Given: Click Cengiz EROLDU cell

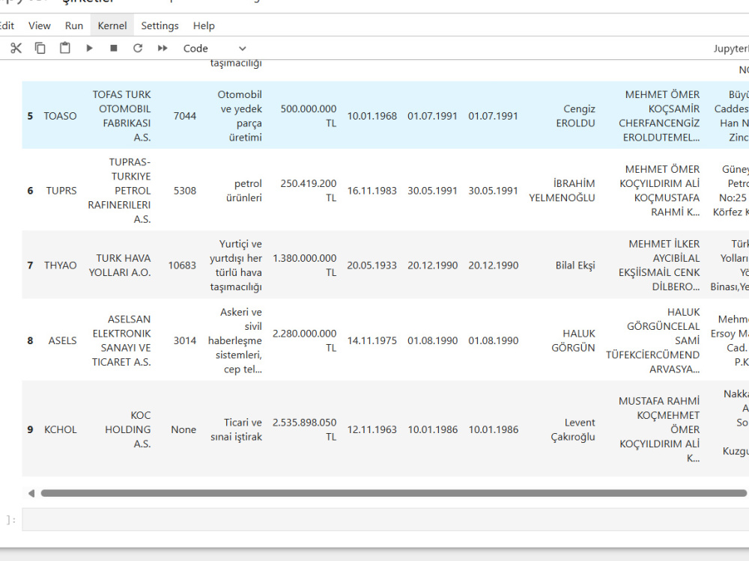Looking at the screenshot, I should tap(575, 116).
